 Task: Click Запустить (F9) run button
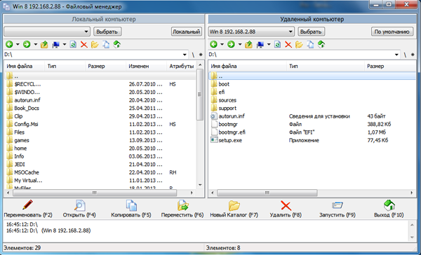tap(338, 209)
